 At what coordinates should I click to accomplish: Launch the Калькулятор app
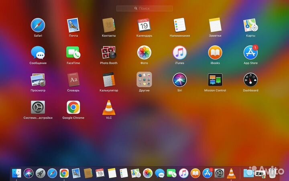pos(109,80)
